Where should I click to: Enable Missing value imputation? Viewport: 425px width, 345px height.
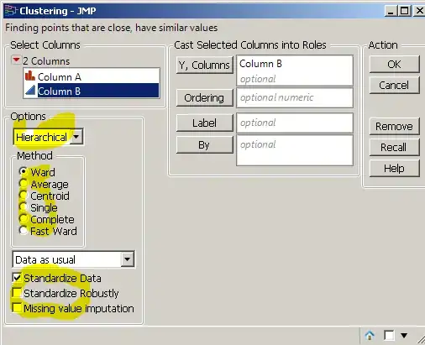pos(17,308)
